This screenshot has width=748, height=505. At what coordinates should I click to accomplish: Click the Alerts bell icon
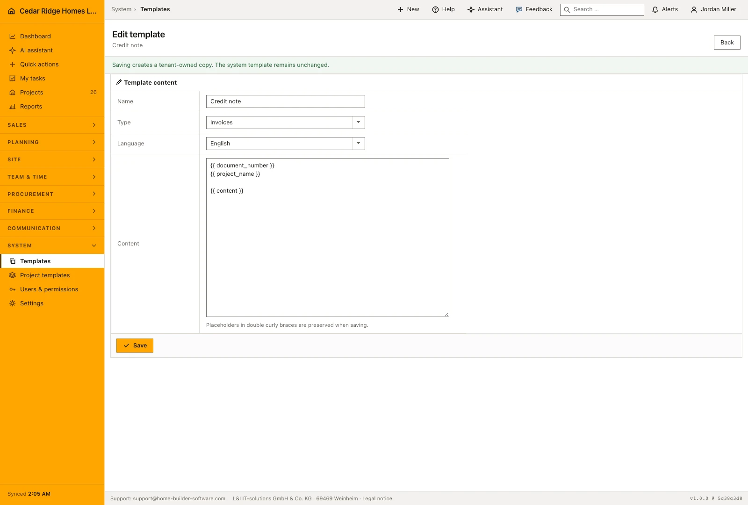(x=655, y=9)
